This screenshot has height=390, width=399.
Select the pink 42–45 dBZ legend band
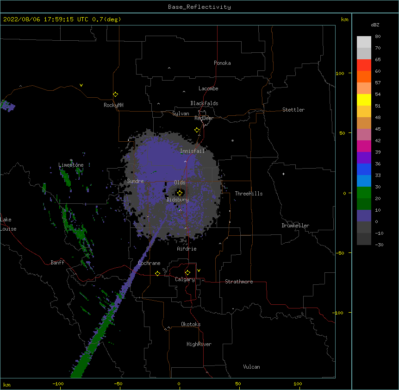[x=364, y=135]
